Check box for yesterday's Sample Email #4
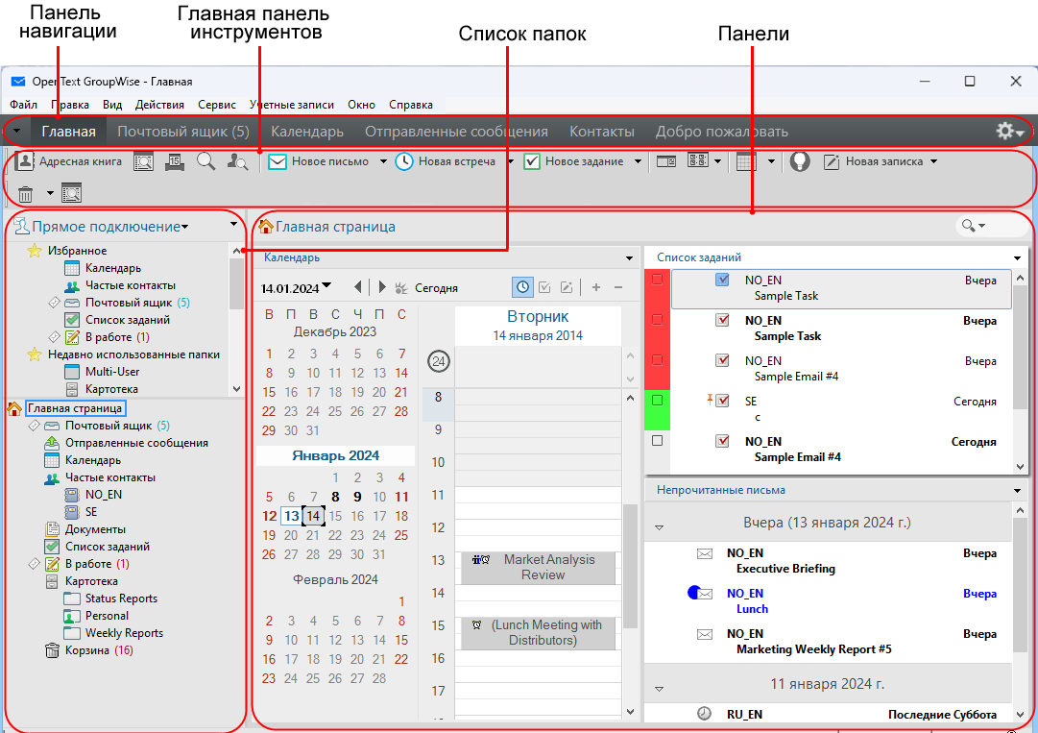Image resolution: width=1038 pixels, height=733 pixels. pyautogui.click(x=658, y=360)
